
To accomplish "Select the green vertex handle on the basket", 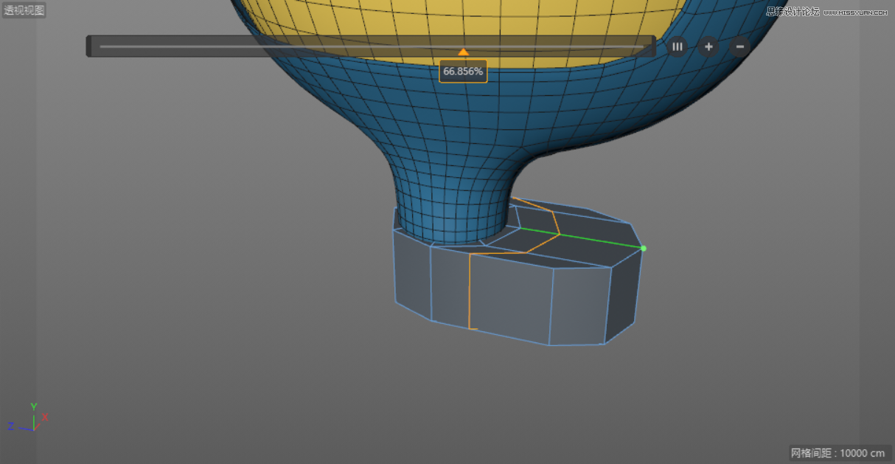I will coord(642,249).
